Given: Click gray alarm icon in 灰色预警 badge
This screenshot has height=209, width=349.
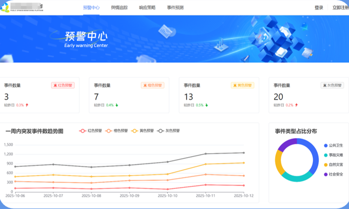Looking at the screenshot, I should (x=325, y=85).
